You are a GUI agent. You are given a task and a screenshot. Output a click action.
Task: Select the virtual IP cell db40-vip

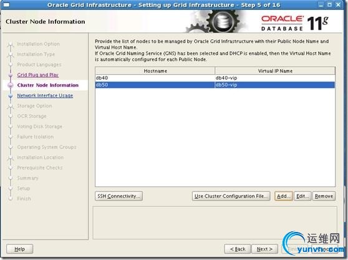[275, 78]
